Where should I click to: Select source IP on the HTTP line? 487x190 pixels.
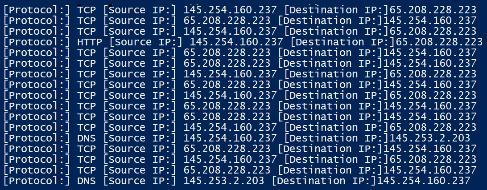236,42
